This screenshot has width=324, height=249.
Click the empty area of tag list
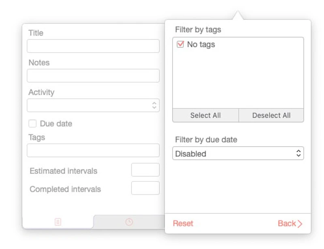pyautogui.click(x=238, y=81)
